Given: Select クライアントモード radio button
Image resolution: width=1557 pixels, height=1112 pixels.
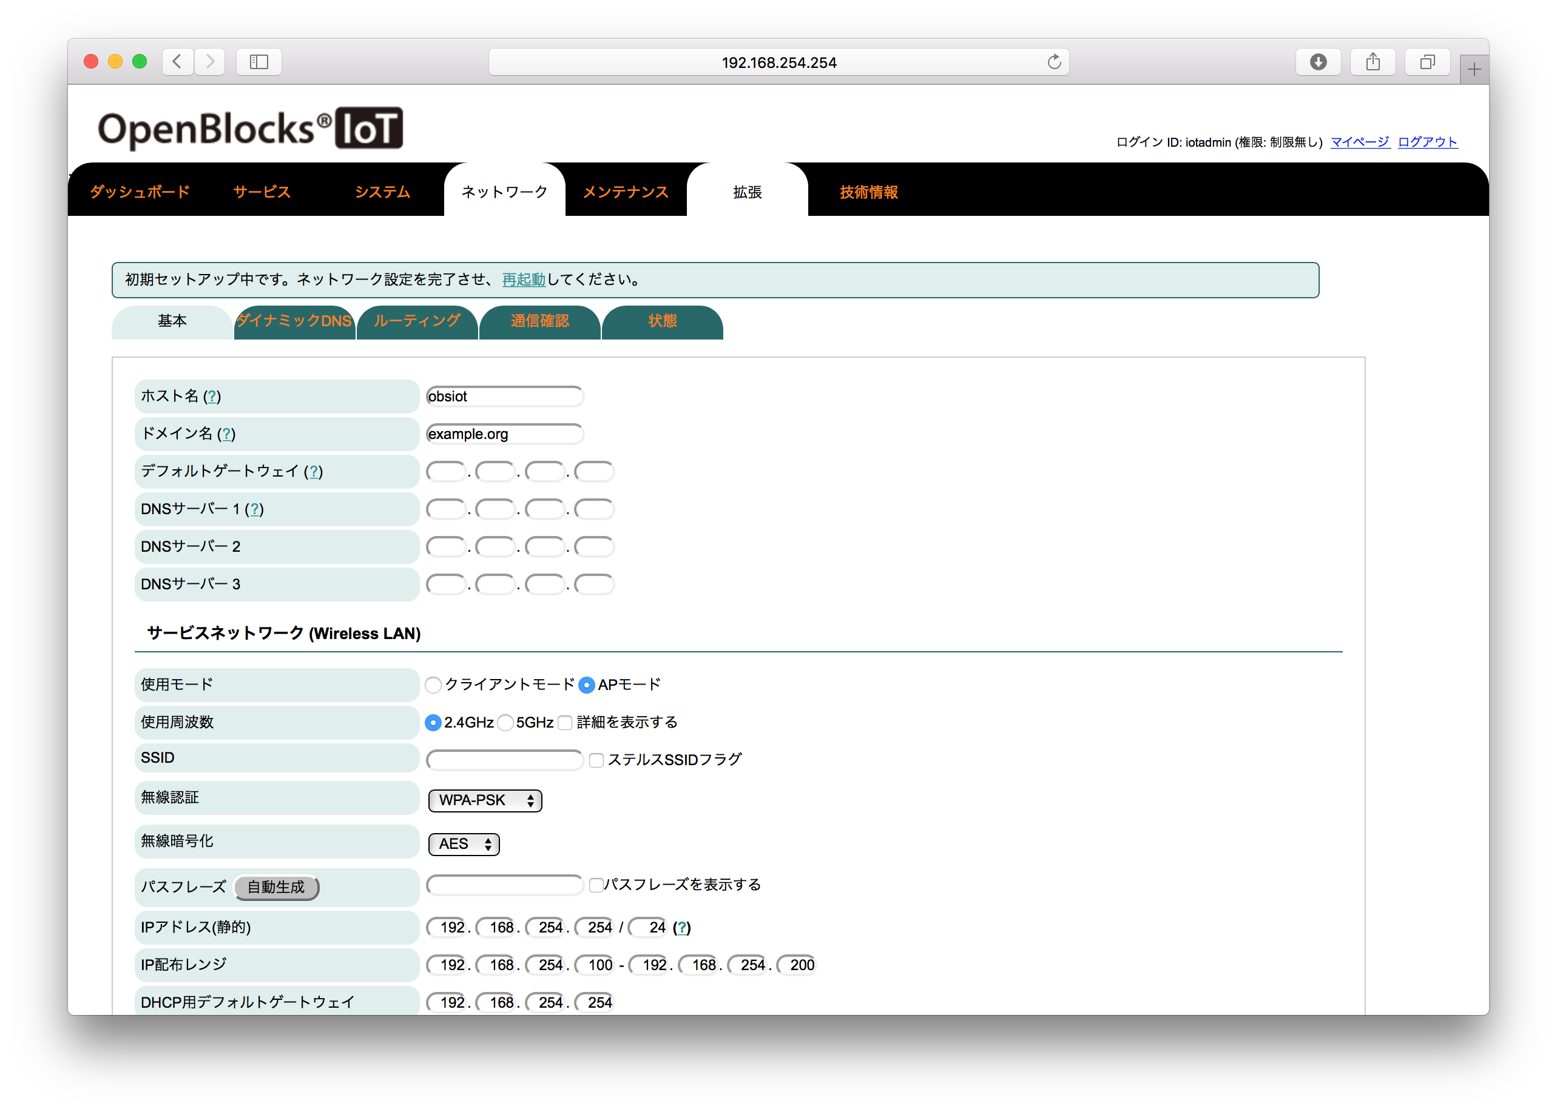Looking at the screenshot, I should pyautogui.click(x=433, y=685).
